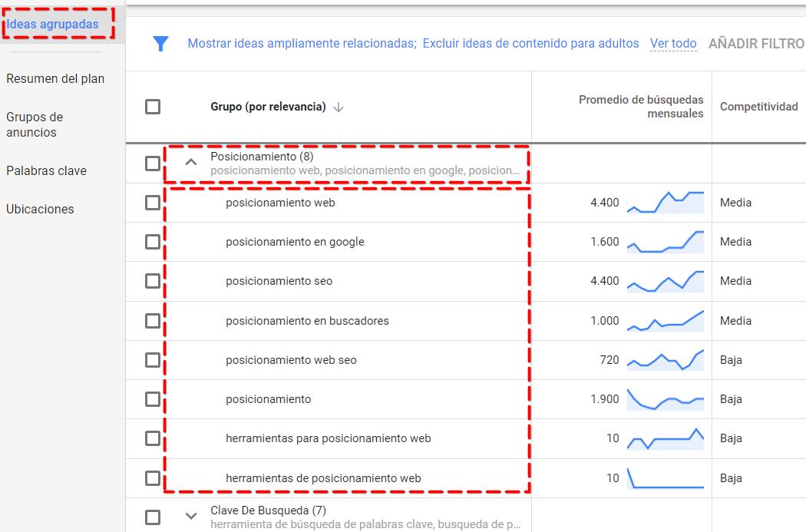The width and height of the screenshot is (806, 532).
Task: Open Palabras clave in the sidebar
Action: pyautogui.click(x=46, y=170)
